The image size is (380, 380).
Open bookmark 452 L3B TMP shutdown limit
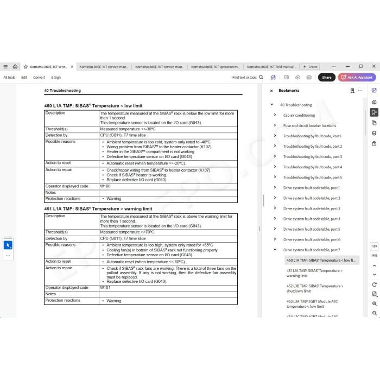coord(315,288)
